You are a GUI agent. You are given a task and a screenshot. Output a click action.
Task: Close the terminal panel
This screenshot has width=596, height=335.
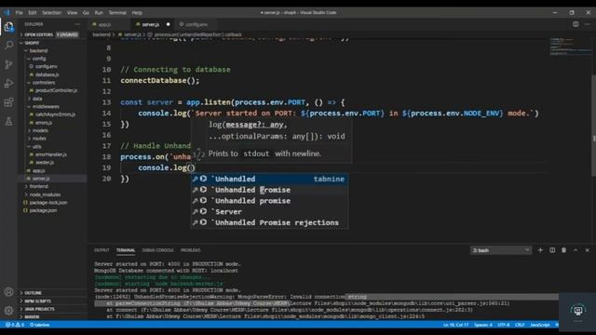point(588,250)
